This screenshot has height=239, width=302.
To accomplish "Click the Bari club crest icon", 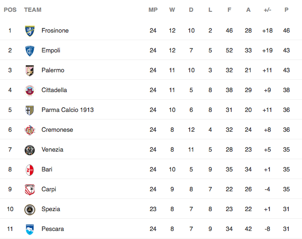I will point(30,170).
